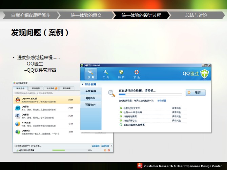Switch to the 软件卸载 tab
Screen dimensions: 227x170
coord(67,88)
